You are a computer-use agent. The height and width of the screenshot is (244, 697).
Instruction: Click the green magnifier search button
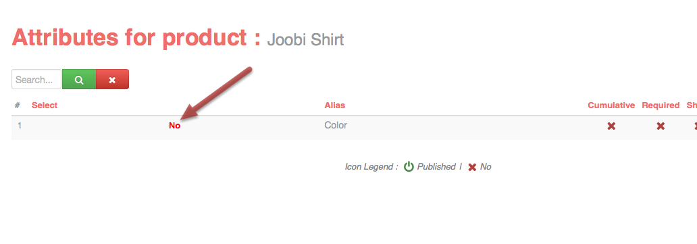tap(79, 79)
